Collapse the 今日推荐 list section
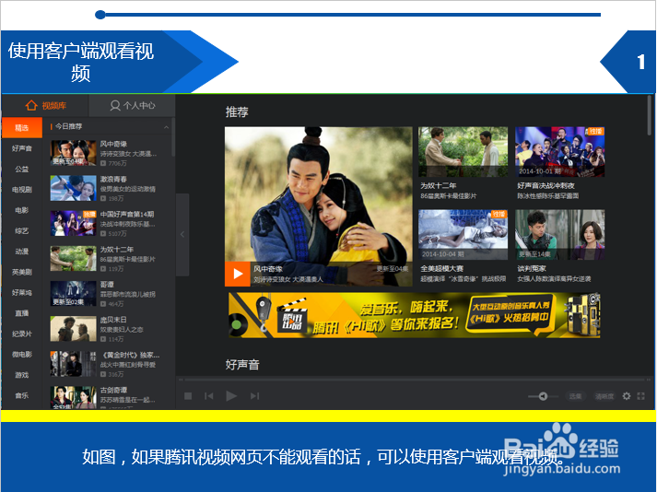Image resolution: width=657 pixels, height=492 pixels. (167, 126)
